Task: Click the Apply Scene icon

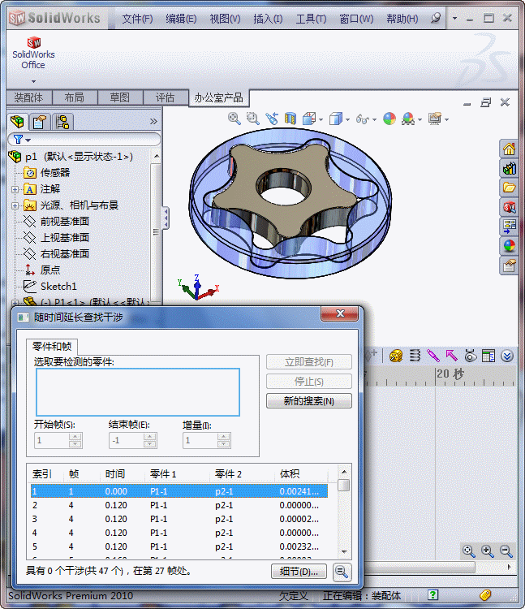Action: coord(408,119)
